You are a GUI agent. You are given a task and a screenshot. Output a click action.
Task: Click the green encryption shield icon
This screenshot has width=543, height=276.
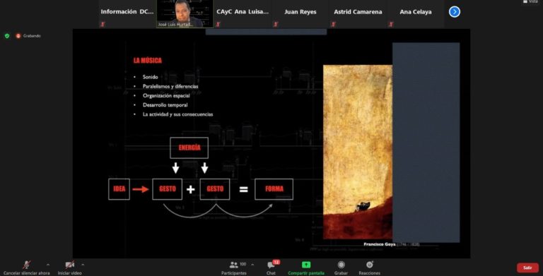click(7, 35)
